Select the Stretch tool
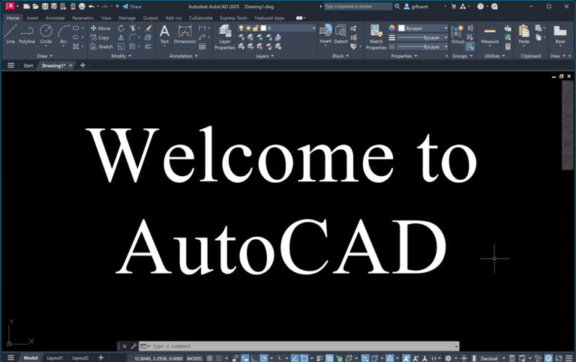Viewport: 576px width, 362px height. (x=101, y=46)
